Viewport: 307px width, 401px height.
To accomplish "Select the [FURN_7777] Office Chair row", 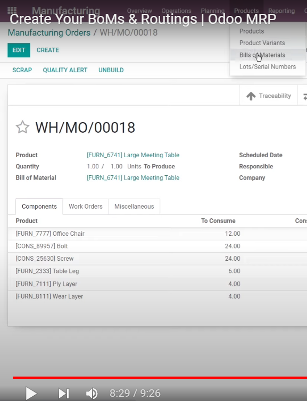I will 157,234.
